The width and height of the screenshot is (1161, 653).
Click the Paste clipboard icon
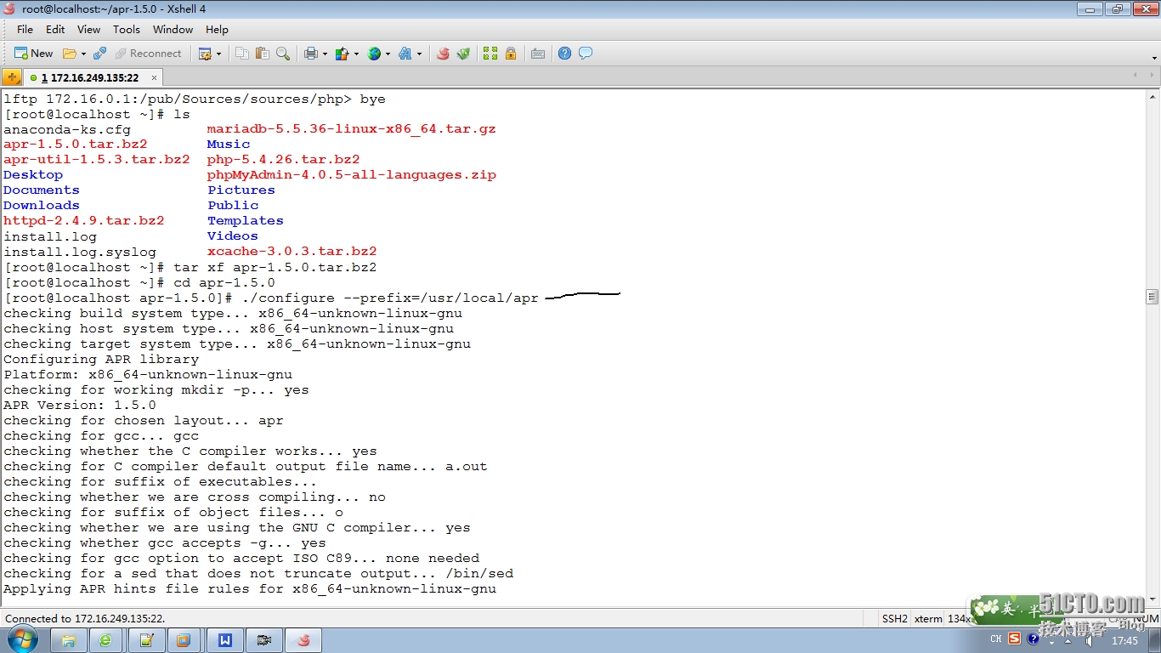(262, 54)
